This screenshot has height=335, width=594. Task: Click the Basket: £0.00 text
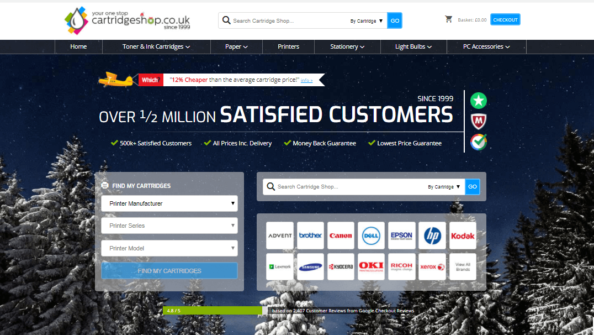click(x=472, y=20)
